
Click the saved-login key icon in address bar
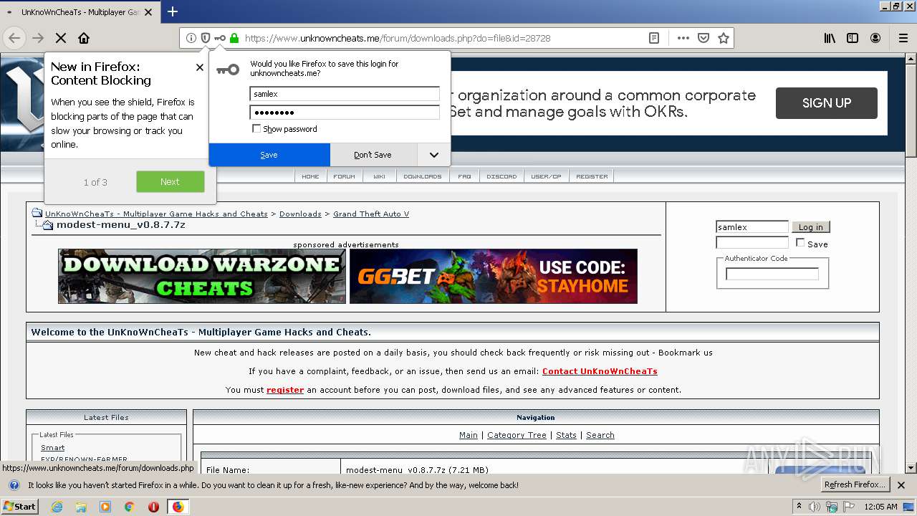[x=220, y=38]
